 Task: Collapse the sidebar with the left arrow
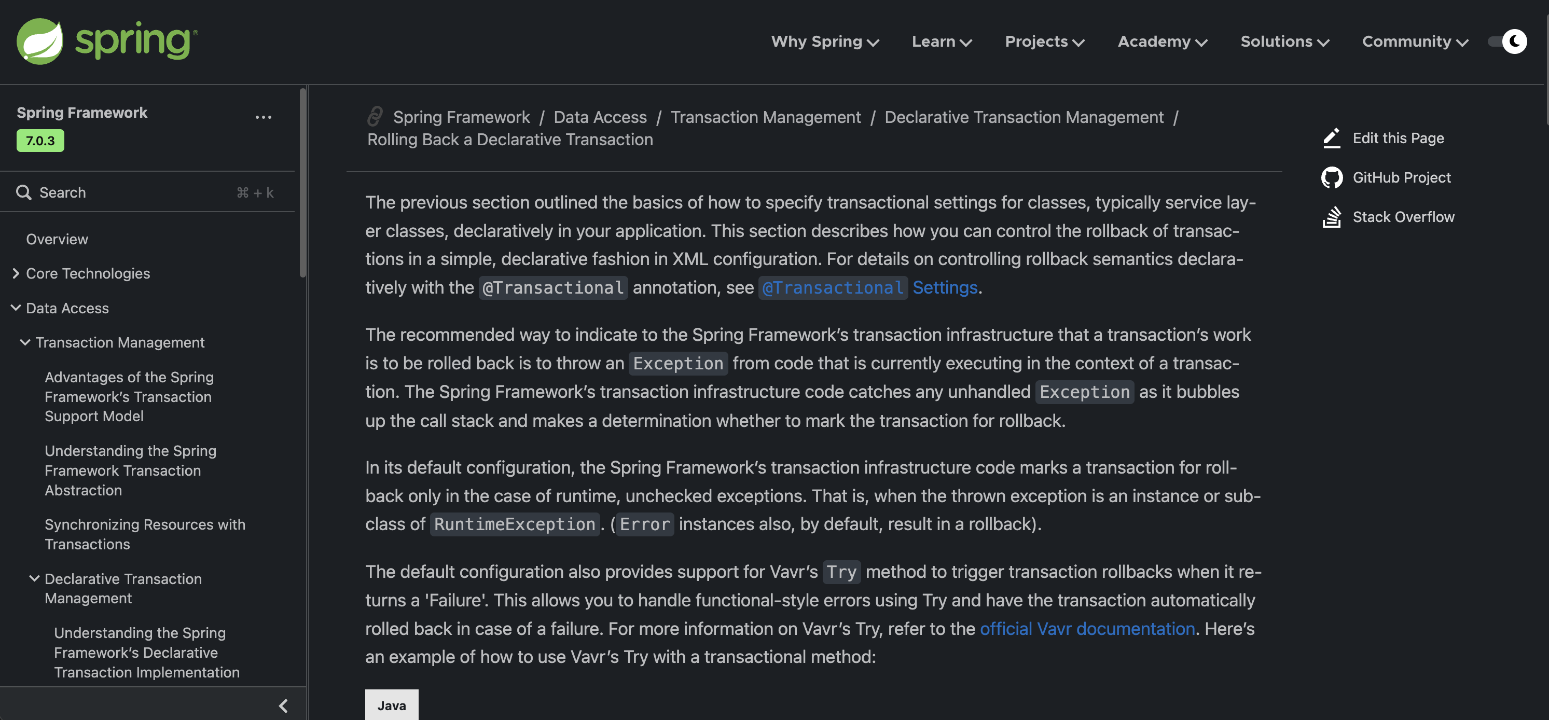(283, 705)
